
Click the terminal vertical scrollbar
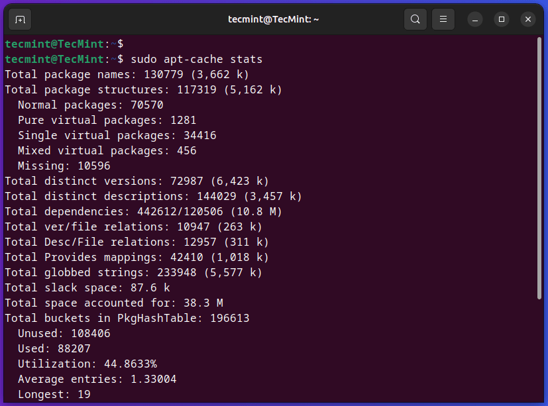(539, 166)
